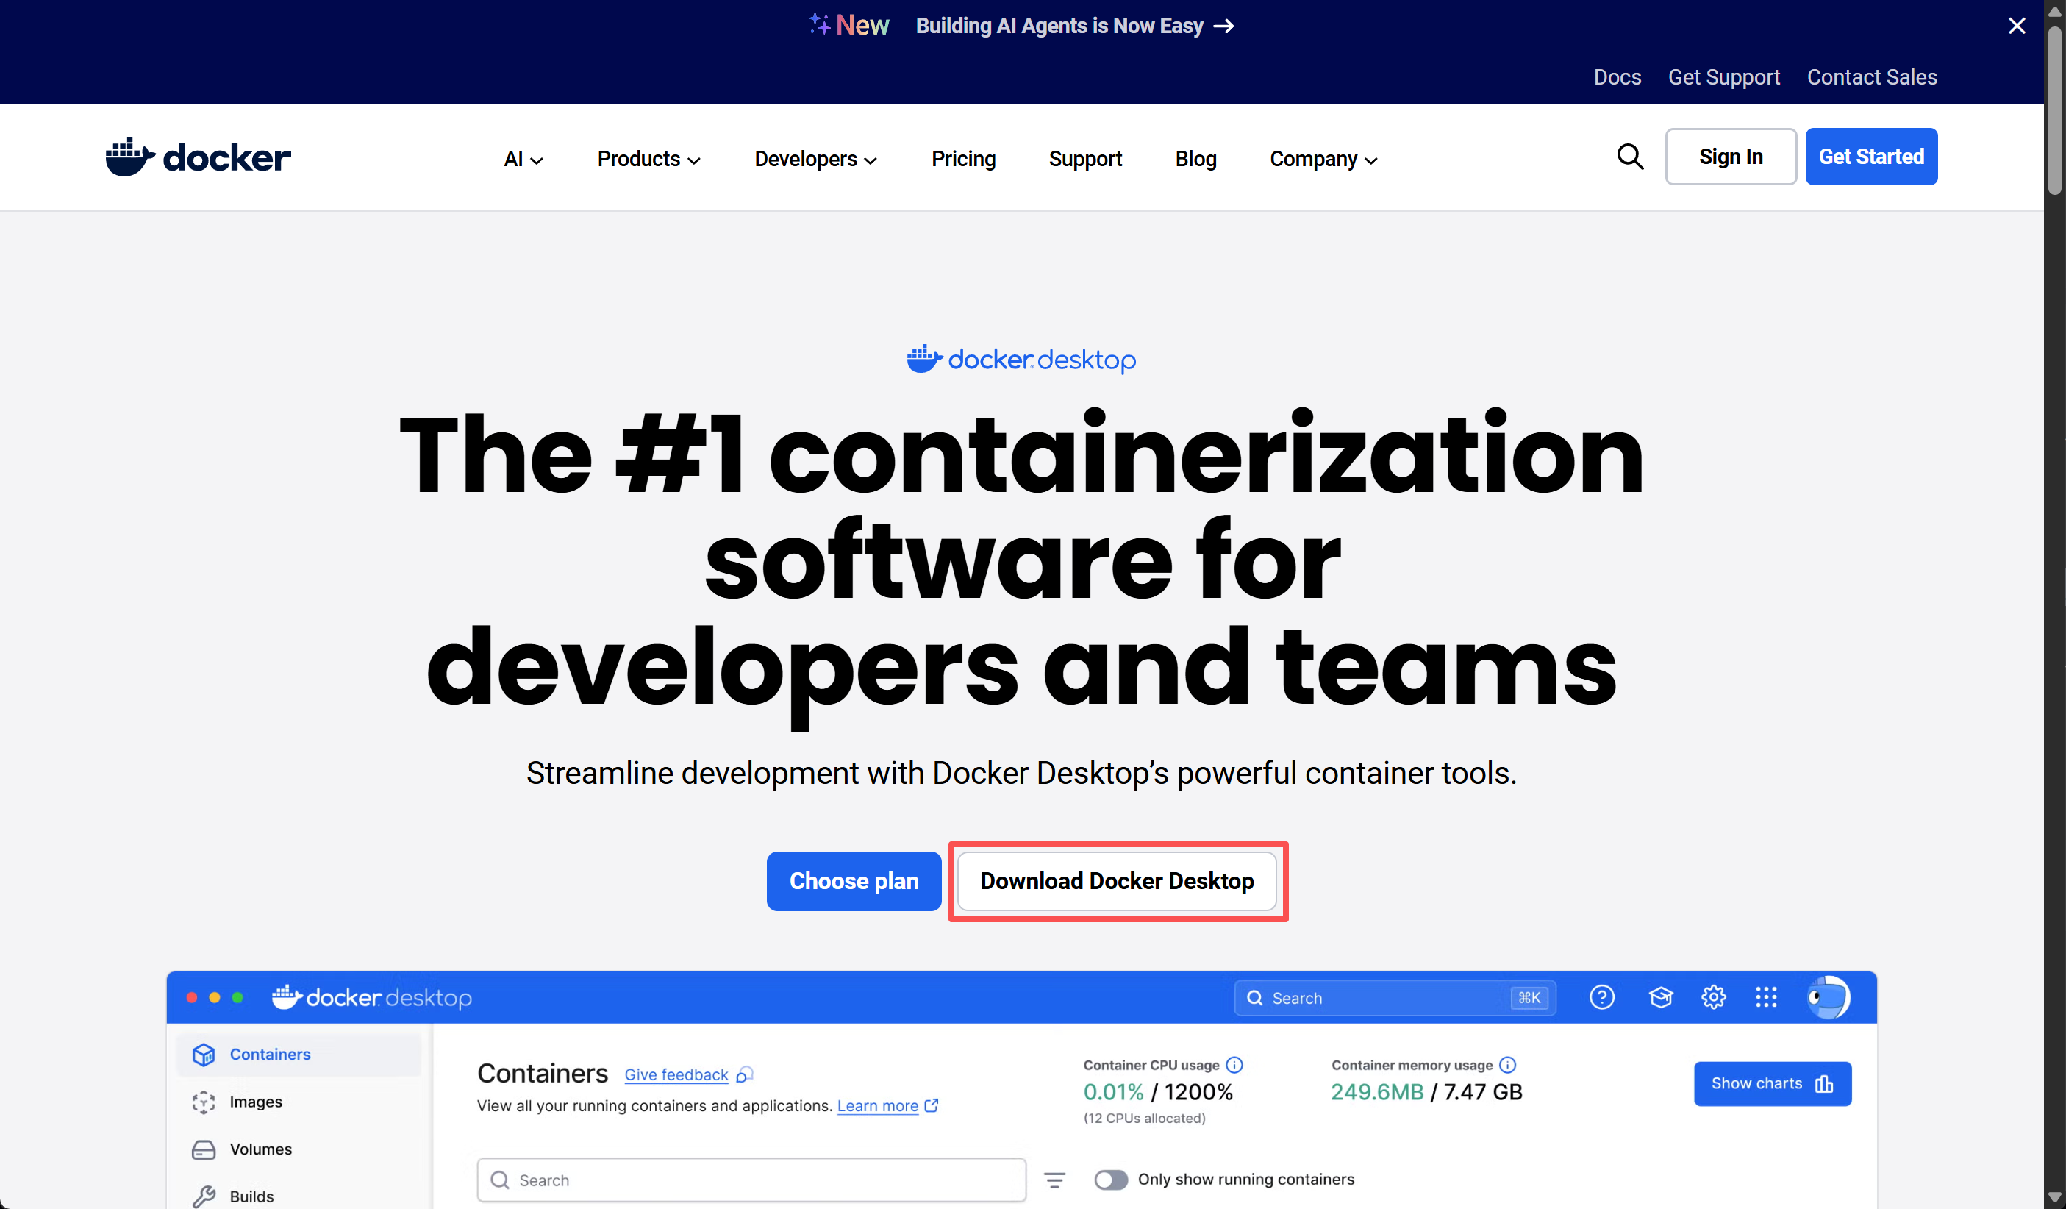Open the apps grid icon in Docker Desktop preview
This screenshot has height=1209, width=2066.
click(1766, 997)
